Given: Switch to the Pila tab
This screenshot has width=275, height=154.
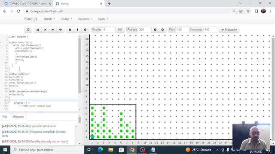Looking at the screenshot, I should coord(5,117).
